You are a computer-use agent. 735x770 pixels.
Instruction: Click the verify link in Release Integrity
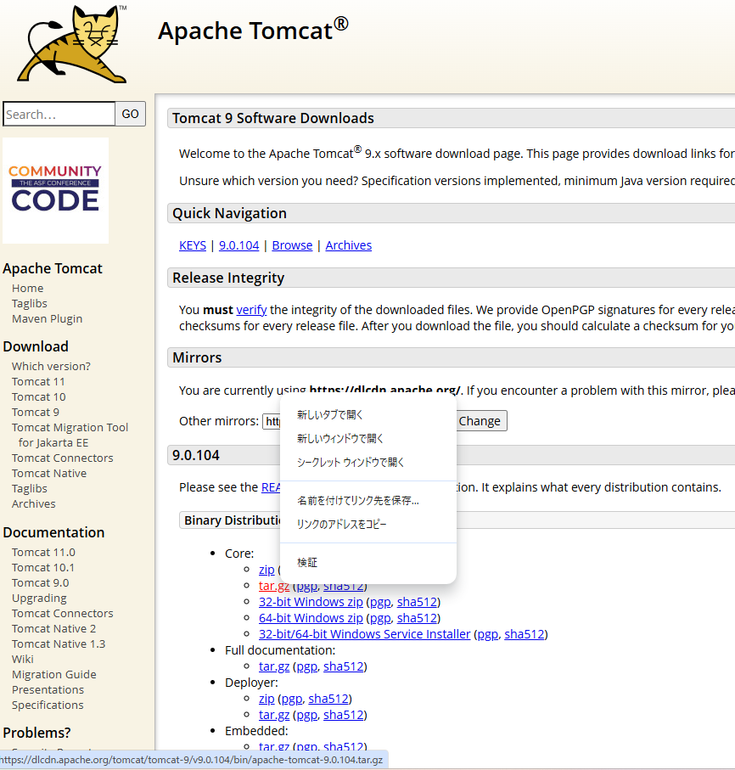(x=251, y=309)
